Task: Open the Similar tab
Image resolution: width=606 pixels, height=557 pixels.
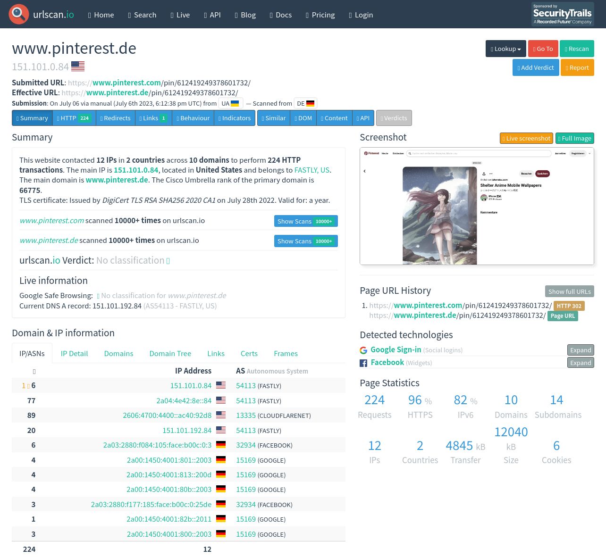Action: (x=274, y=118)
